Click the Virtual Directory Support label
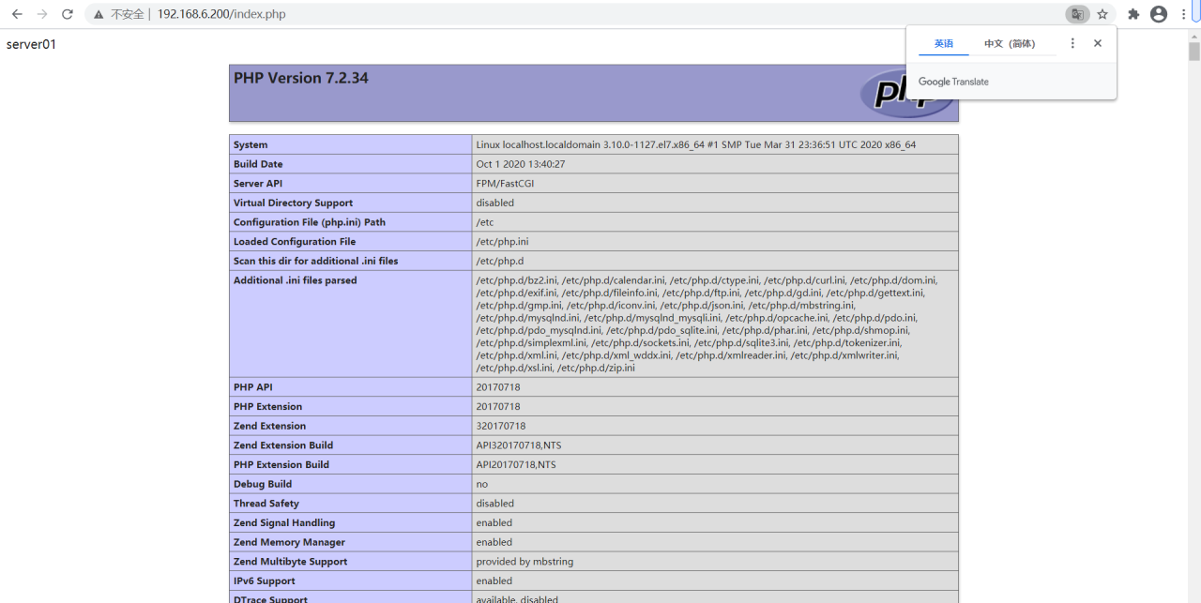The width and height of the screenshot is (1201, 603). (294, 203)
